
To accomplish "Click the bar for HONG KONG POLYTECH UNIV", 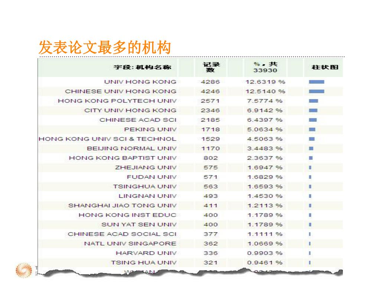I will pos(314,101).
